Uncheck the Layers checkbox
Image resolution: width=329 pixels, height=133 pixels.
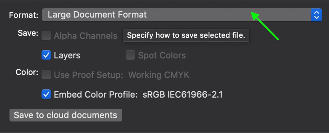tap(46, 55)
